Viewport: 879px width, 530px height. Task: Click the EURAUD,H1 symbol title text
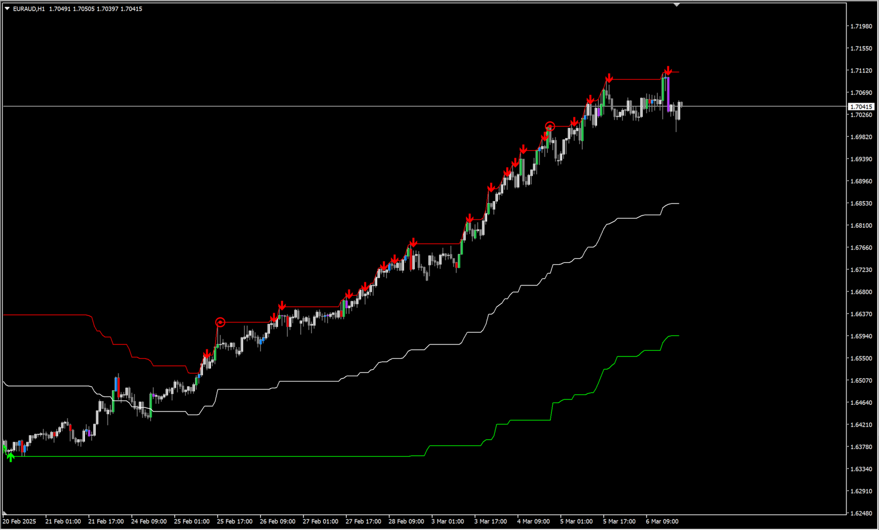(x=28, y=9)
